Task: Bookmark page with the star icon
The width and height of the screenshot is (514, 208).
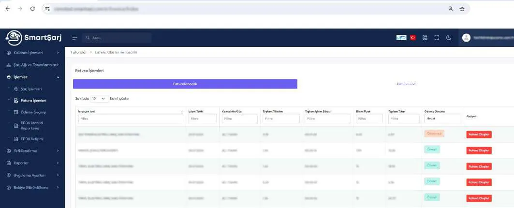Action: point(462,9)
